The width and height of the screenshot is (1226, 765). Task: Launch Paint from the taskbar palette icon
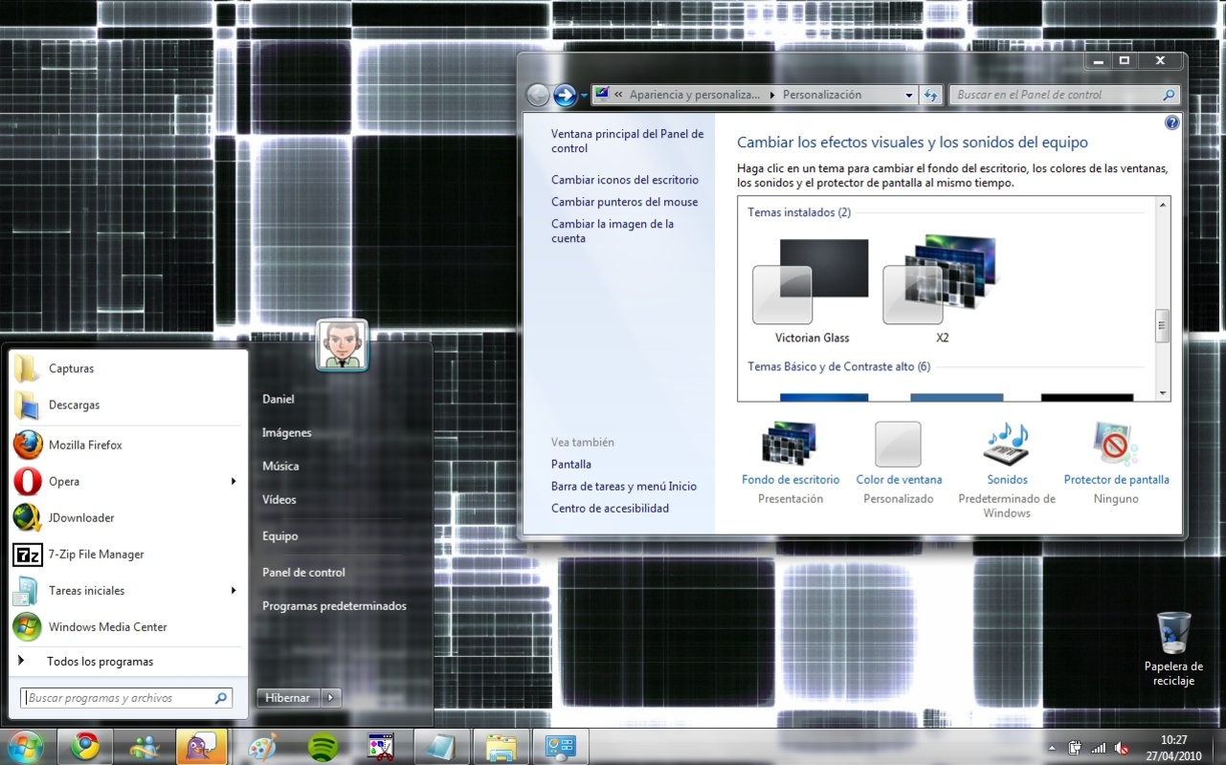tap(263, 746)
